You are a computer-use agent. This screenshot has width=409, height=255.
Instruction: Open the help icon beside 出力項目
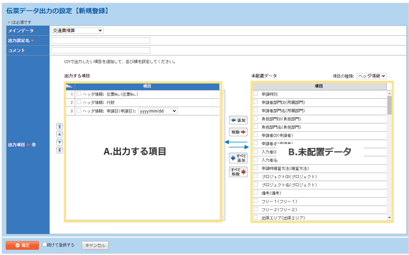pyautogui.click(x=34, y=145)
